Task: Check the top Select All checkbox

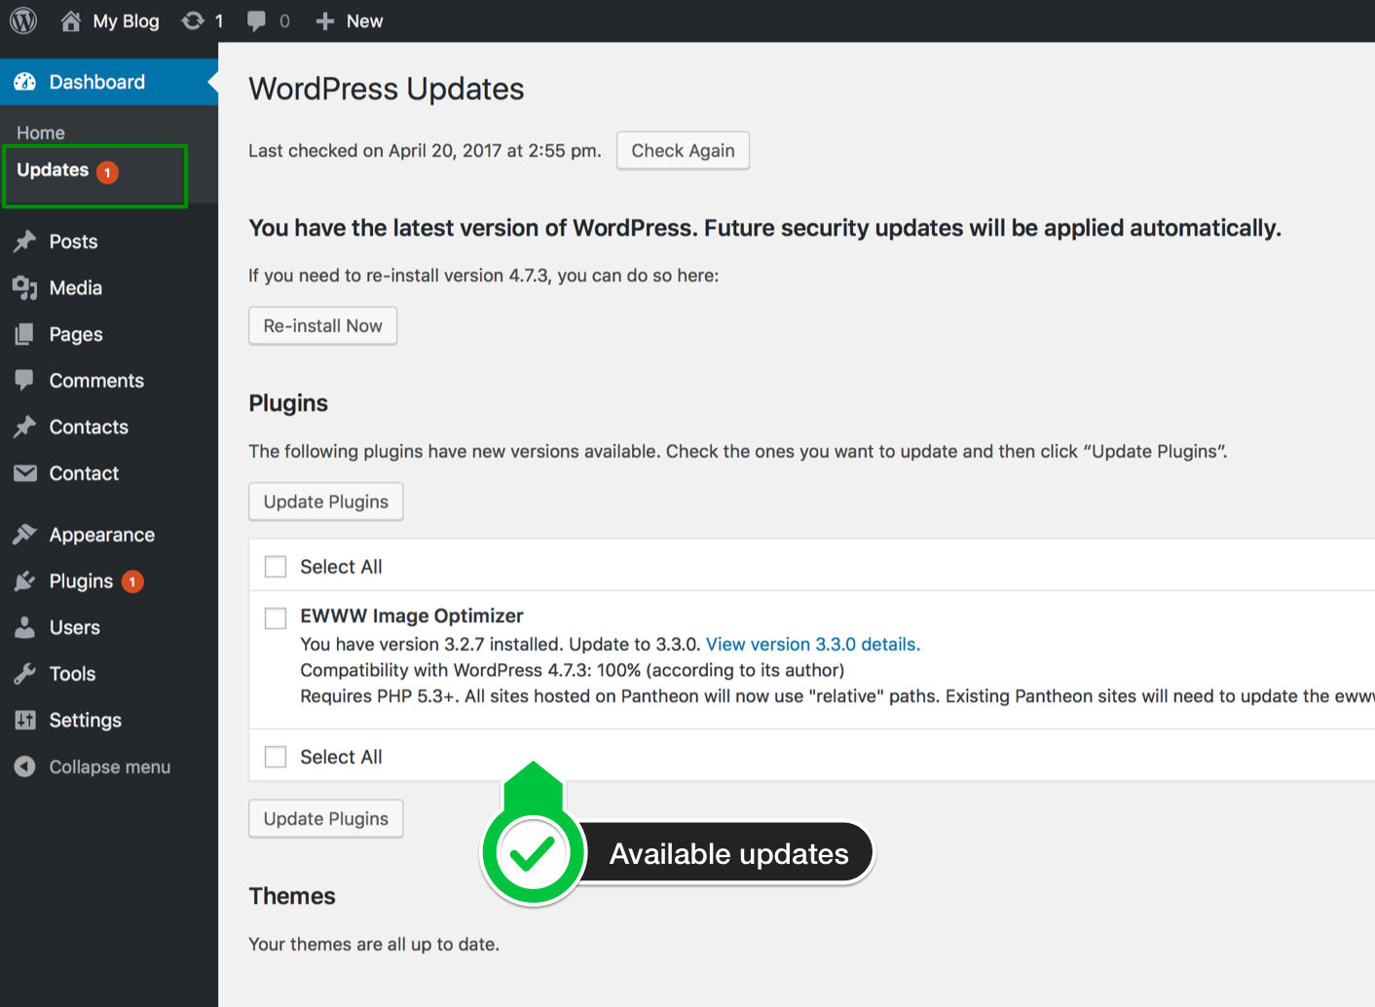Action: pyautogui.click(x=276, y=567)
